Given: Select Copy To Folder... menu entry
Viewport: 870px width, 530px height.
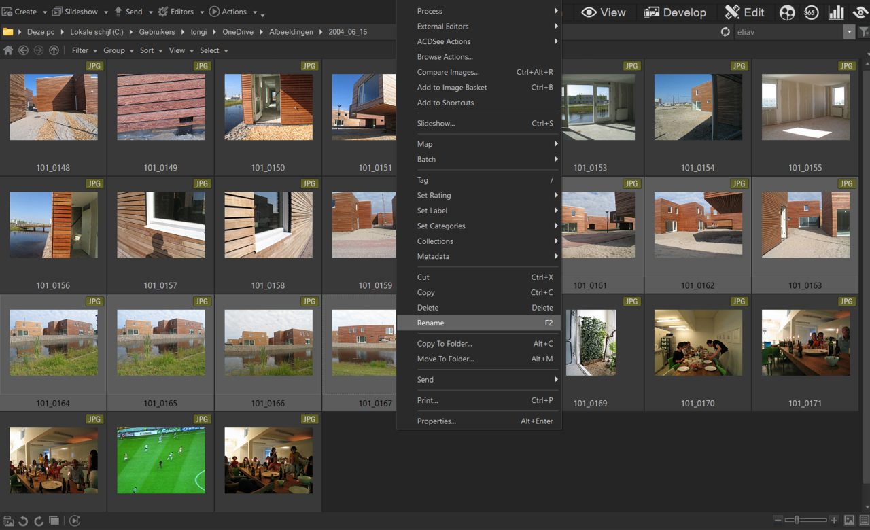Looking at the screenshot, I should click(x=445, y=344).
